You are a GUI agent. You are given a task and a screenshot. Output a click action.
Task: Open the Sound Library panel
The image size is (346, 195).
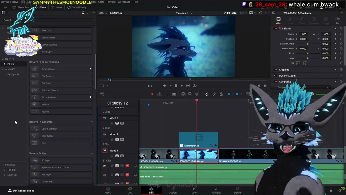point(77,8)
